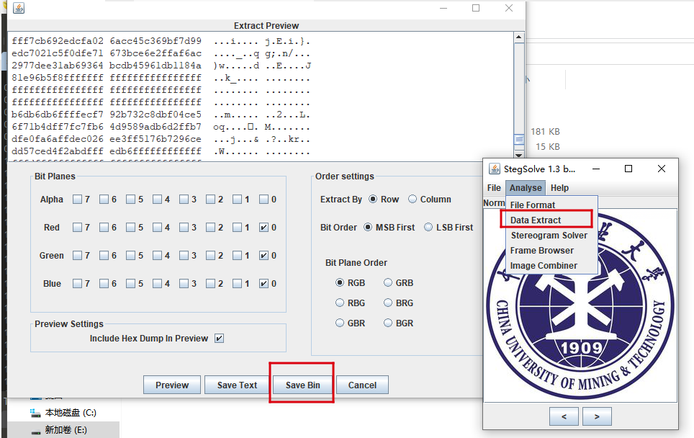Click the university logo image in StegSolve

click(x=580, y=305)
